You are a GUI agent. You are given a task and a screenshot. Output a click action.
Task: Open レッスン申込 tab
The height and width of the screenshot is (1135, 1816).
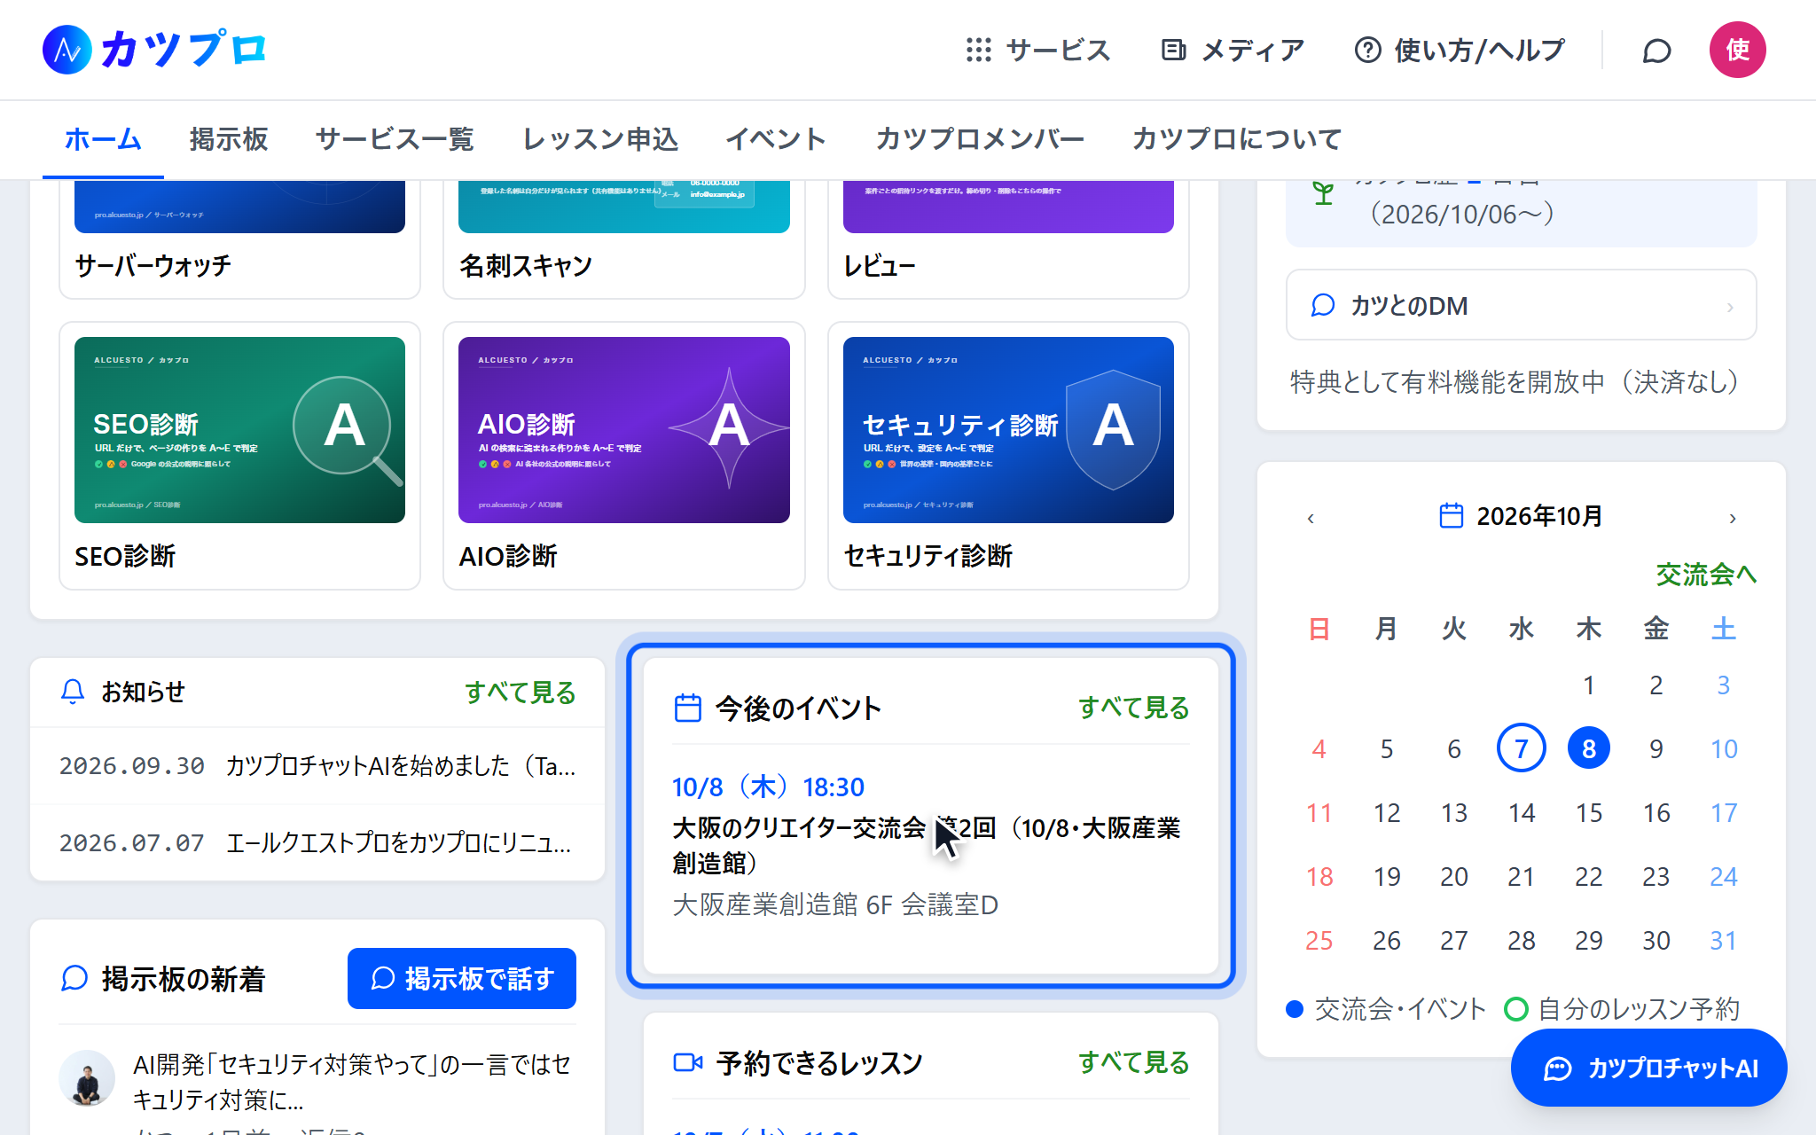pos(600,139)
